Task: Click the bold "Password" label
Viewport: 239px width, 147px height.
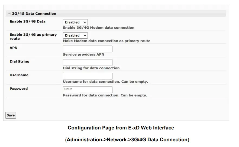Action: pyautogui.click(x=18, y=88)
